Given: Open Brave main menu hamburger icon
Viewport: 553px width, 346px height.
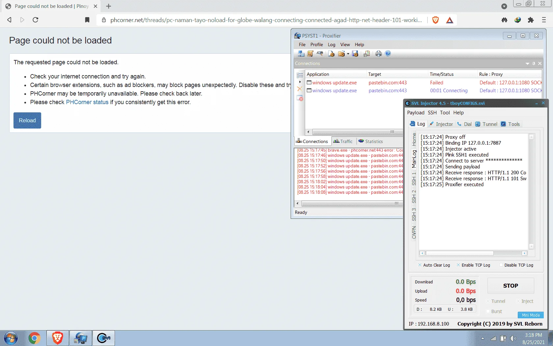Looking at the screenshot, I should click(544, 20).
